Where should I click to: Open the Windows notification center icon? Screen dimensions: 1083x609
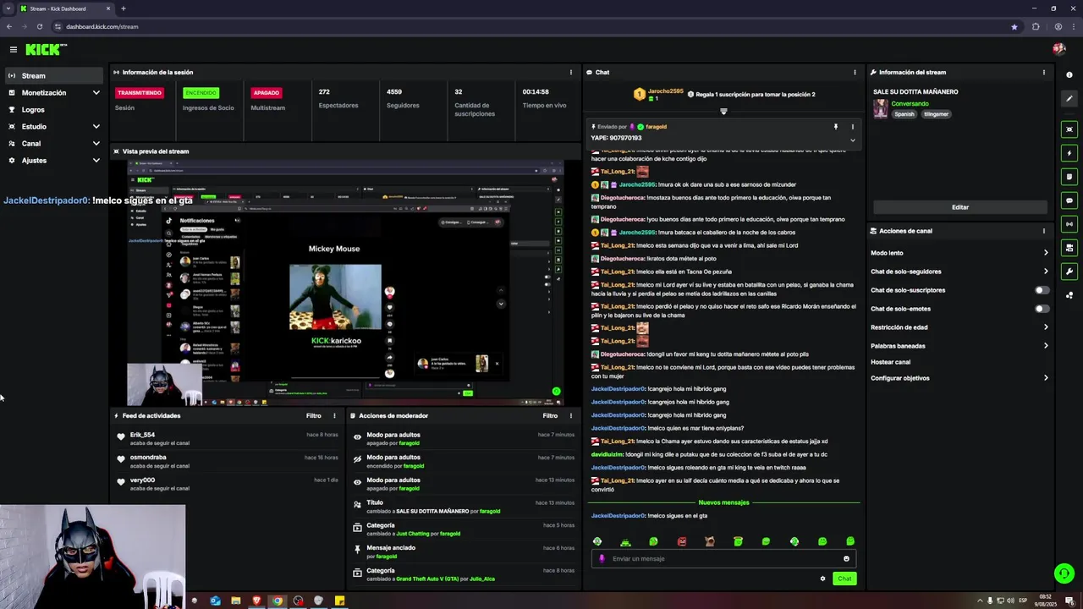tap(1069, 601)
